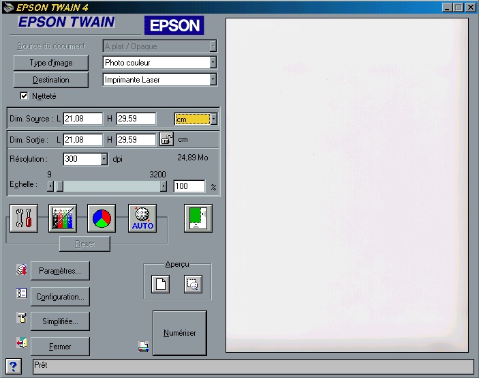
Task: Click the 24,89 Mo file size text
Action: pyautogui.click(x=193, y=158)
